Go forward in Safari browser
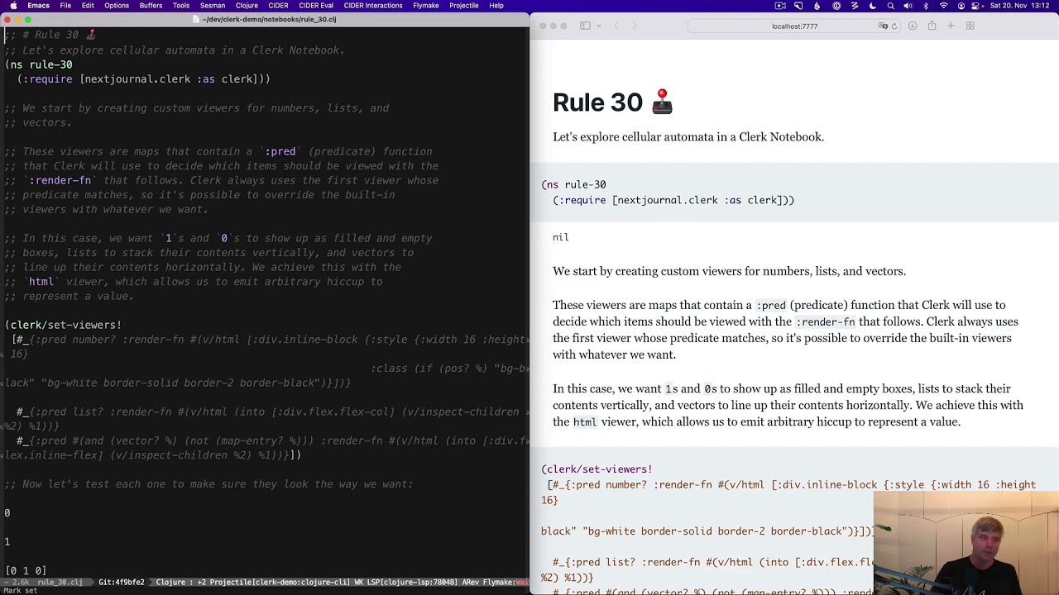Image resolution: width=1059 pixels, height=595 pixels. 635,26
